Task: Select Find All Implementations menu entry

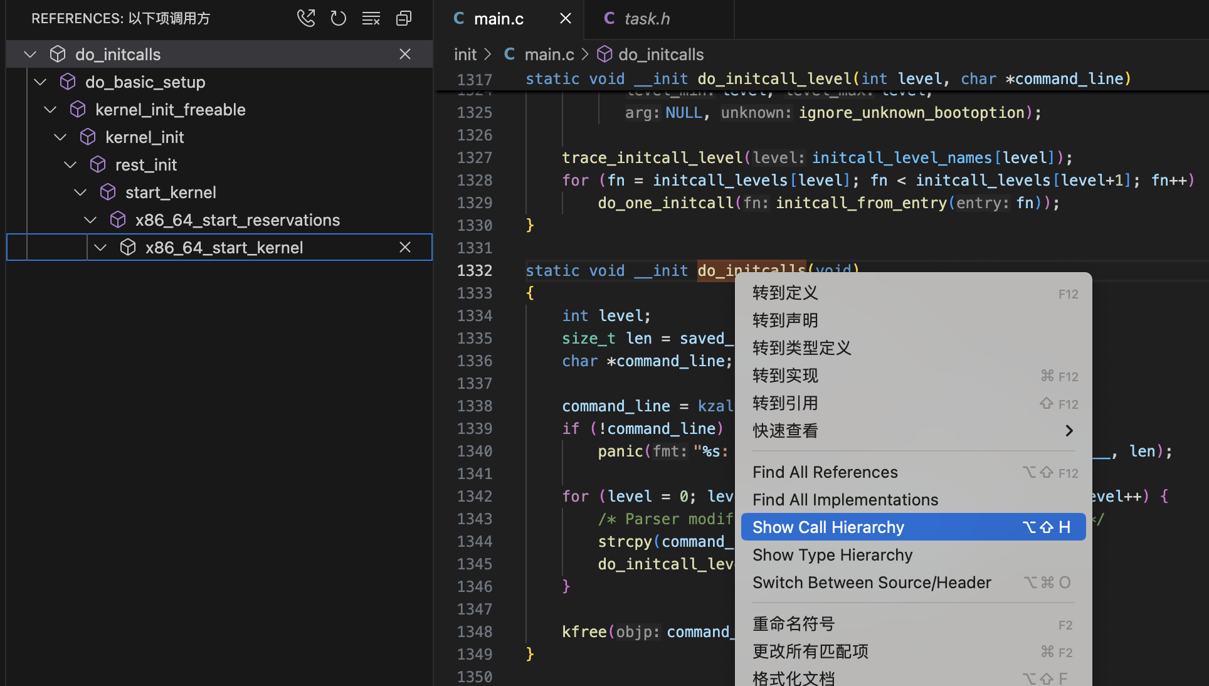Action: [913, 500]
